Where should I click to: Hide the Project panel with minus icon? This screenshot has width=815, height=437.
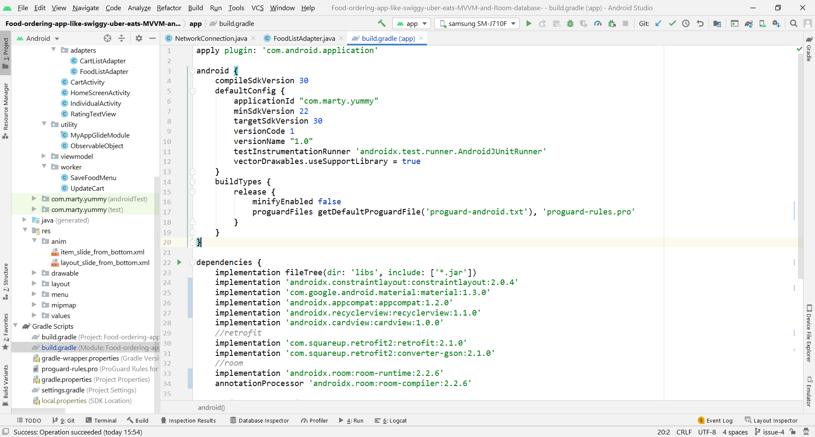pyautogui.click(x=153, y=38)
